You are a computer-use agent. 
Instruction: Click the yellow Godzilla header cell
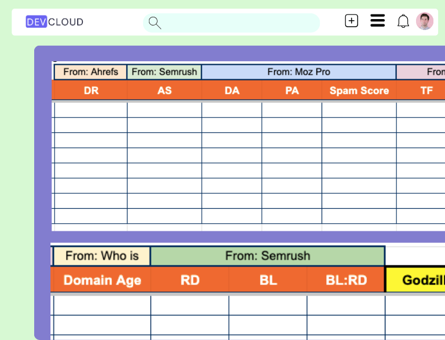(415, 280)
